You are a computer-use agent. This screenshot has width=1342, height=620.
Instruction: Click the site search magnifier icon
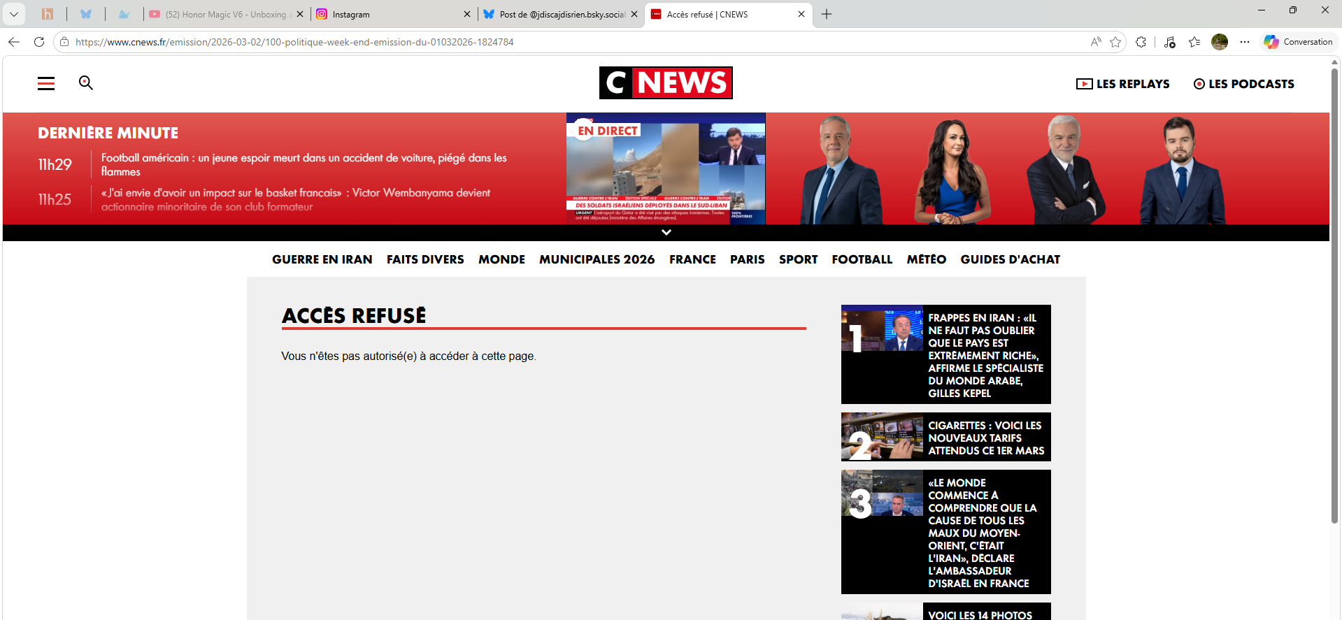click(86, 83)
